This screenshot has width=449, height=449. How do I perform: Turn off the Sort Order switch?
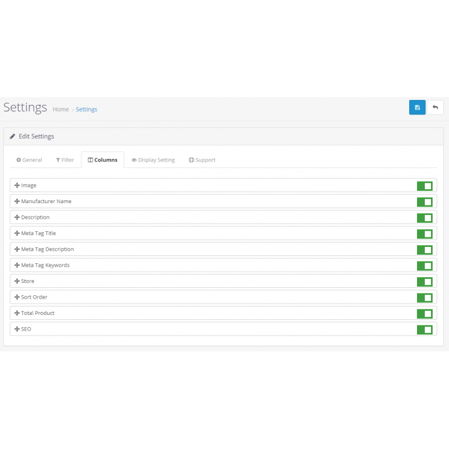pyautogui.click(x=424, y=298)
